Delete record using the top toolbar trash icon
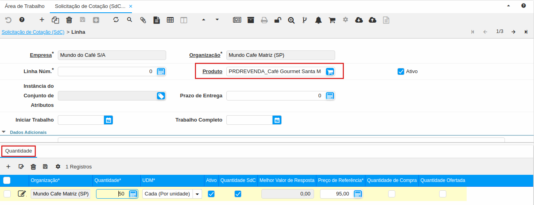 (69, 20)
